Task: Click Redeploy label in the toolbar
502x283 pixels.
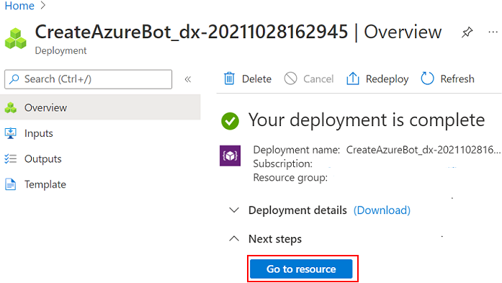Action: pyautogui.click(x=387, y=79)
